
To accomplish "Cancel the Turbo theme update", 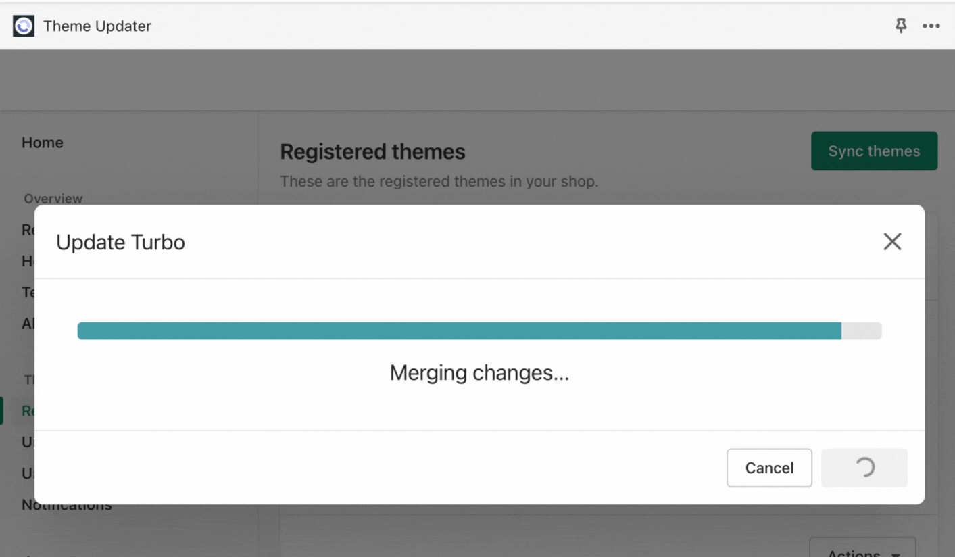I will click(769, 468).
